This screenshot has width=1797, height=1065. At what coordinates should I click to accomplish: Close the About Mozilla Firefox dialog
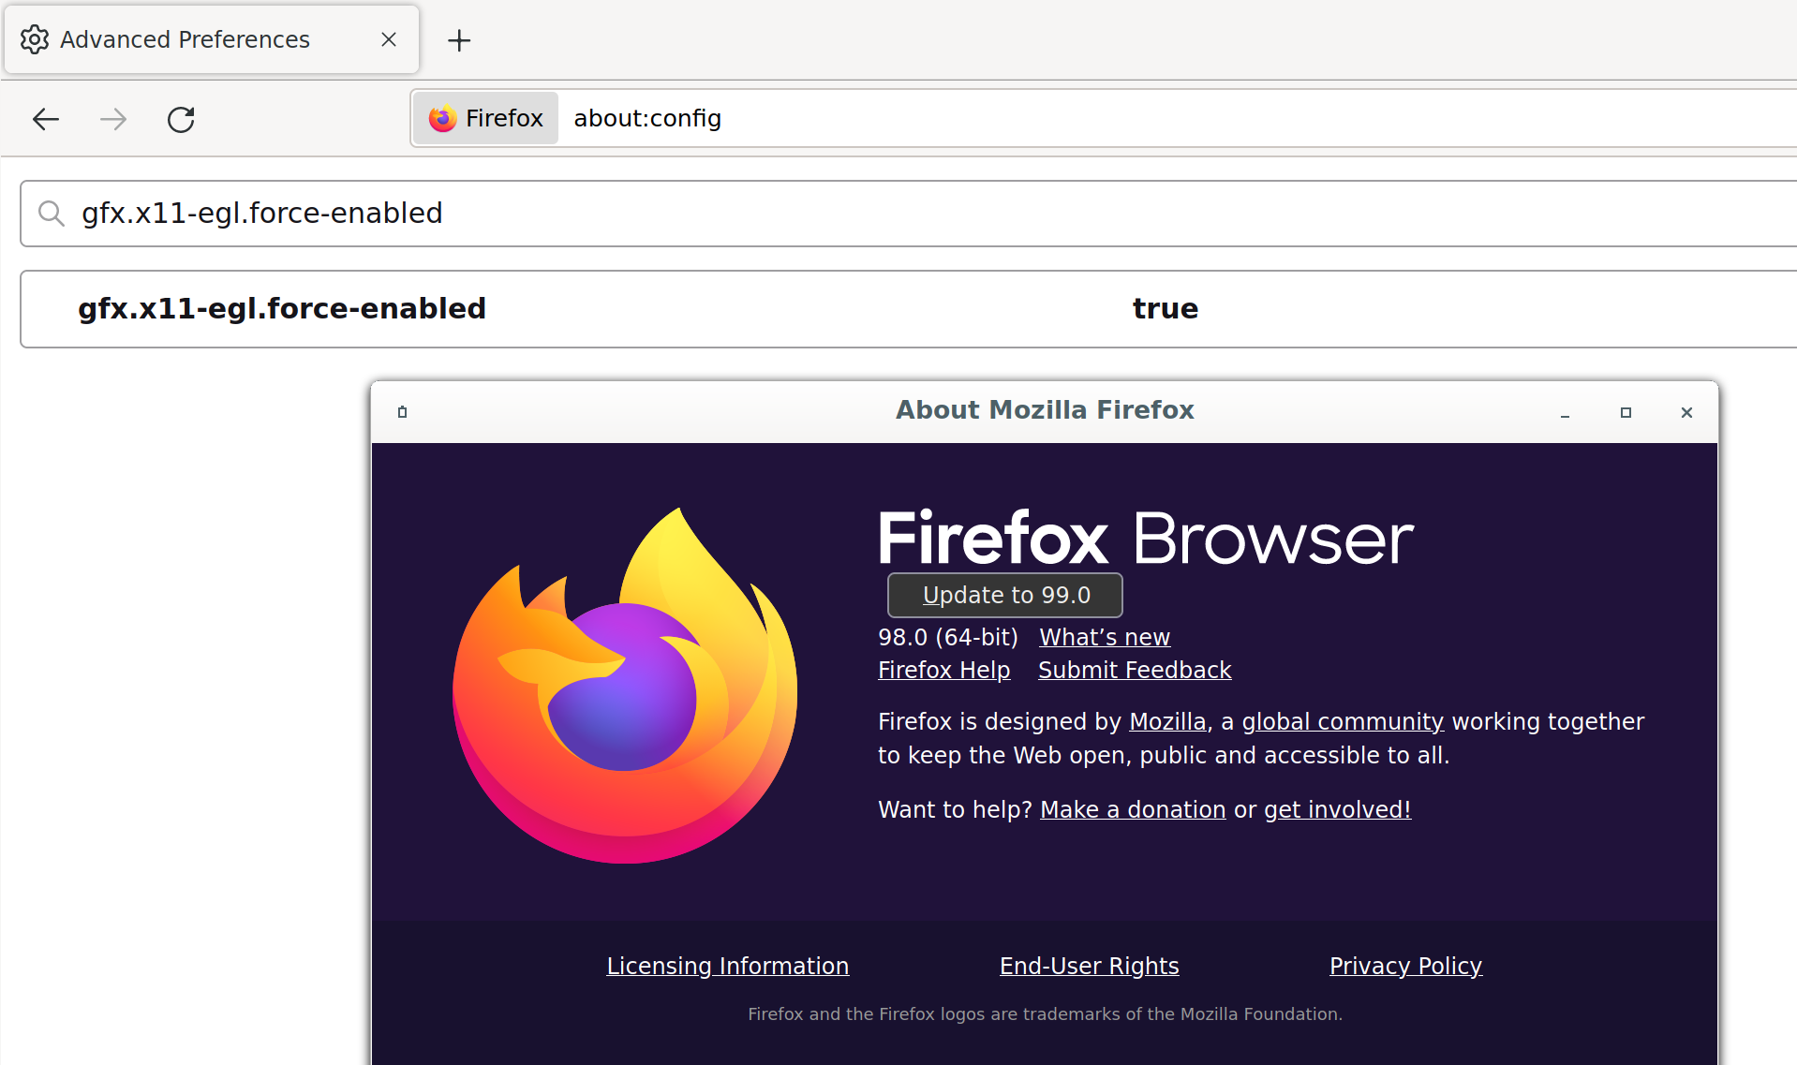pos(1686,412)
